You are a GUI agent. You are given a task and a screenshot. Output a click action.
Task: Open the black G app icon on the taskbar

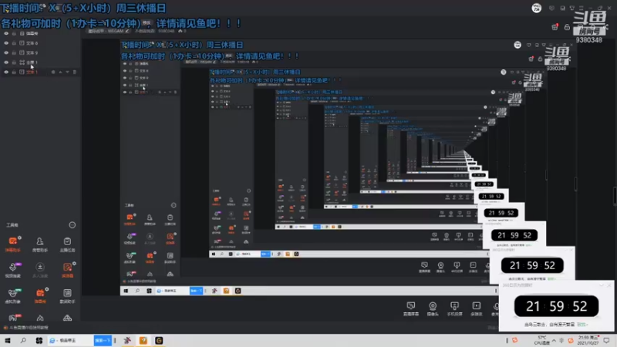(x=159, y=341)
